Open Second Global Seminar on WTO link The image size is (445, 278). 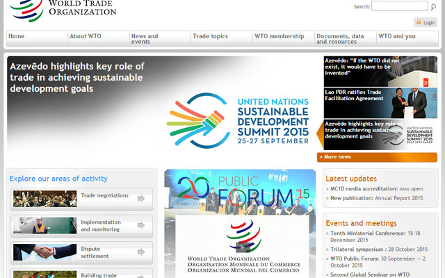click(x=370, y=275)
